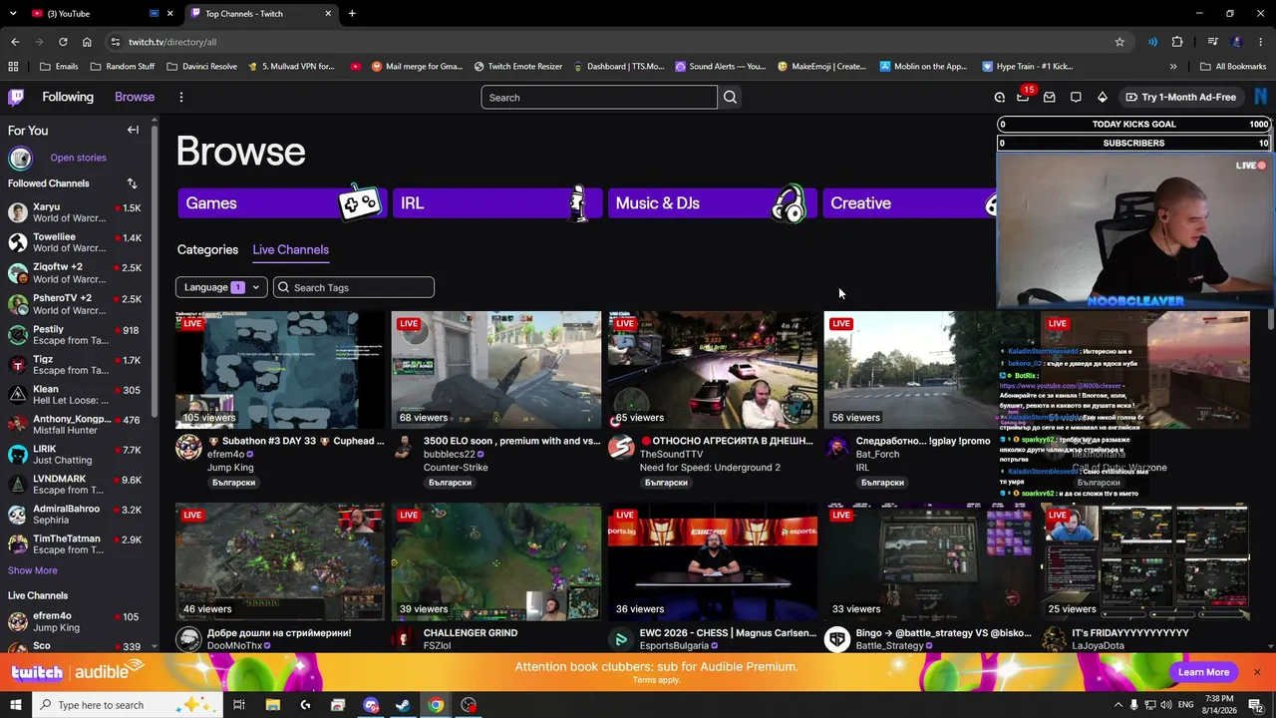Sort the Followed Channels list
The image size is (1276, 718).
[x=132, y=183]
